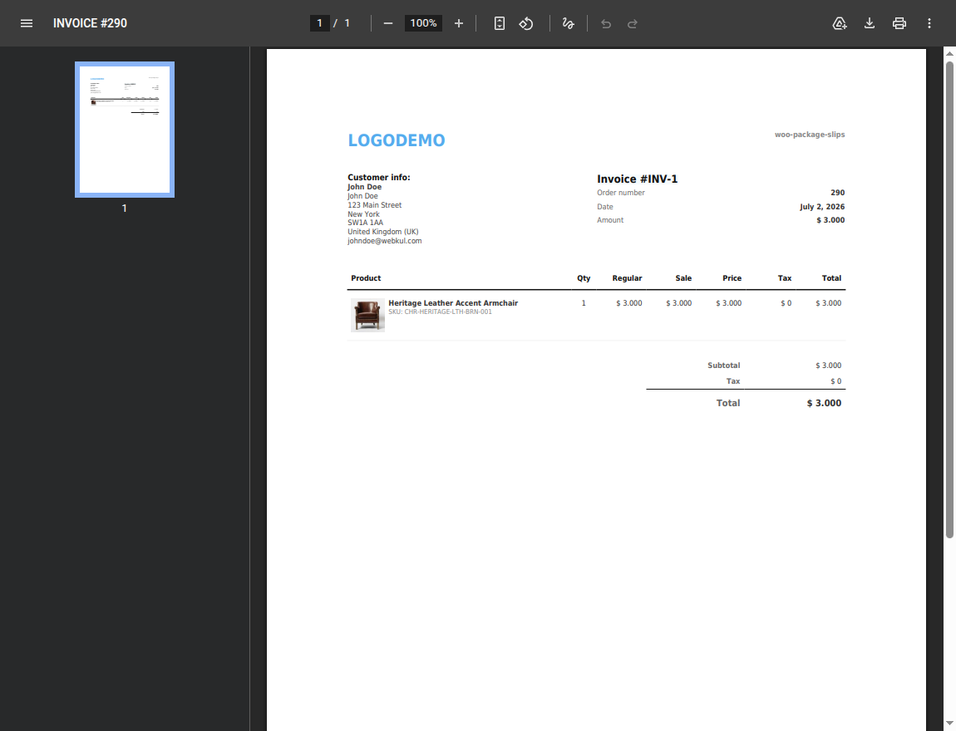Click the 'Order number' label
The image size is (956, 731).
621,193
